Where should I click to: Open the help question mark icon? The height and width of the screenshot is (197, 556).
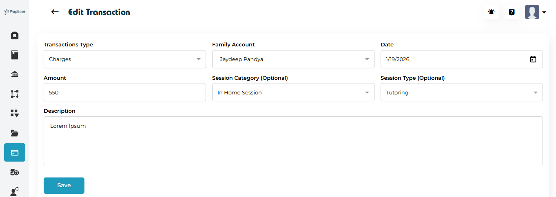pos(512,12)
